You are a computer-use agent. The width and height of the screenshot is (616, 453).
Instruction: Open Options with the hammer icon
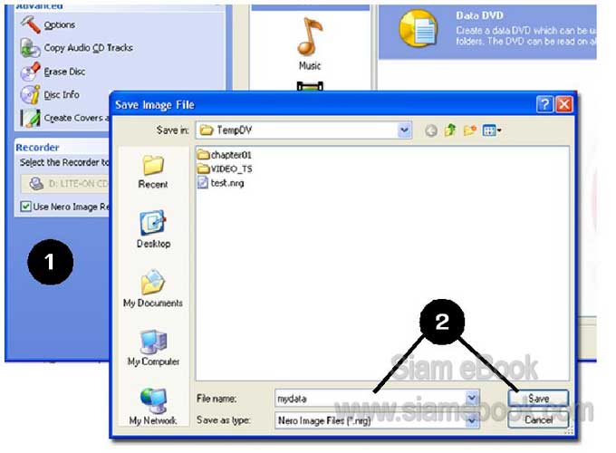pyautogui.click(x=30, y=24)
